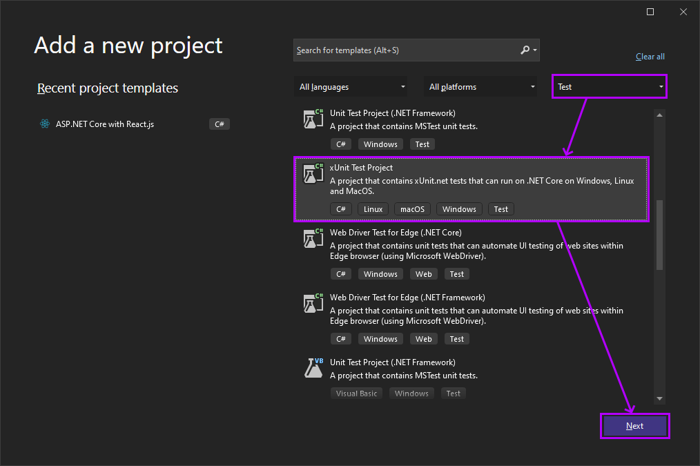Click the Web tag on Web Driver Test (.NET Framework)
This screenshot has height=466, width=700.
coord(423,339)
